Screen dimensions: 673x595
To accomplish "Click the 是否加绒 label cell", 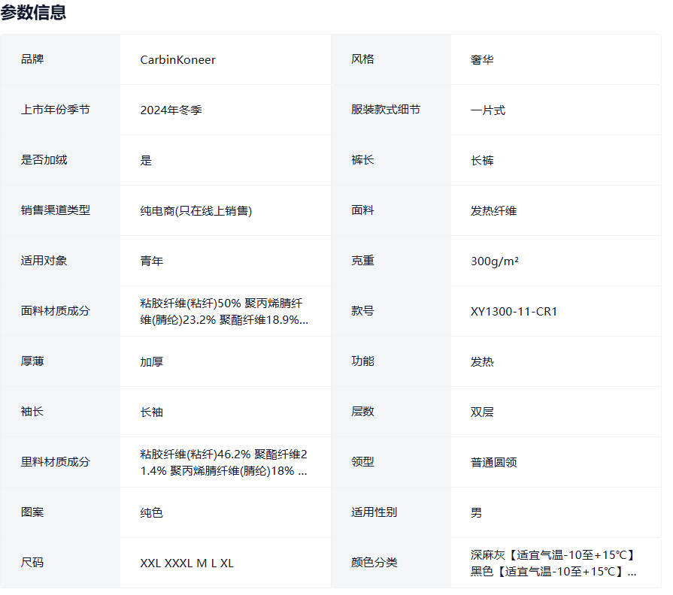I will [44, 160].
